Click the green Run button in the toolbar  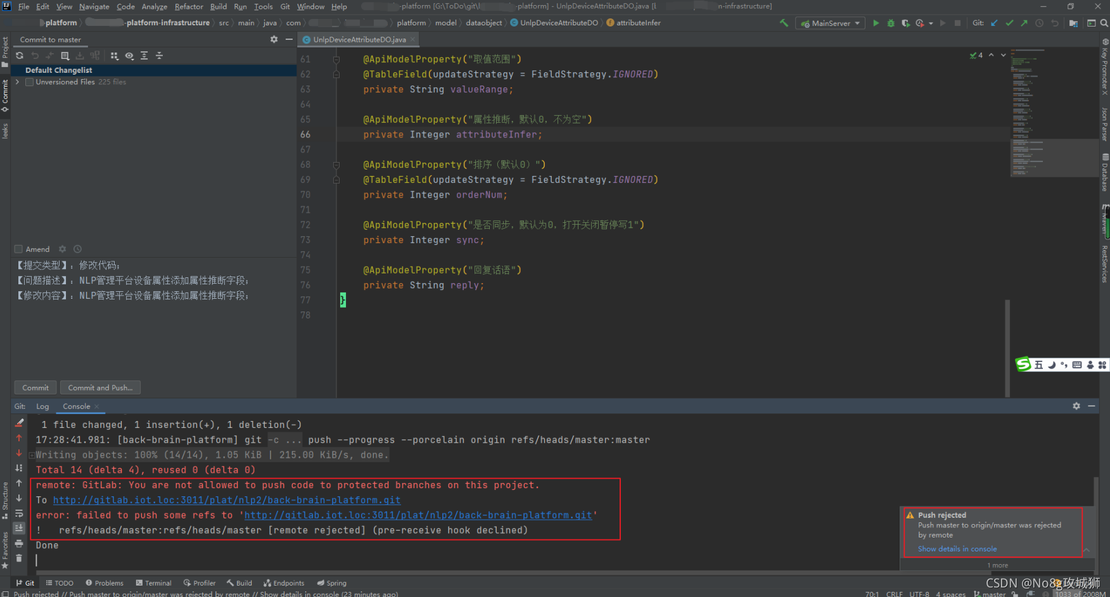click(x=876, y=23)
